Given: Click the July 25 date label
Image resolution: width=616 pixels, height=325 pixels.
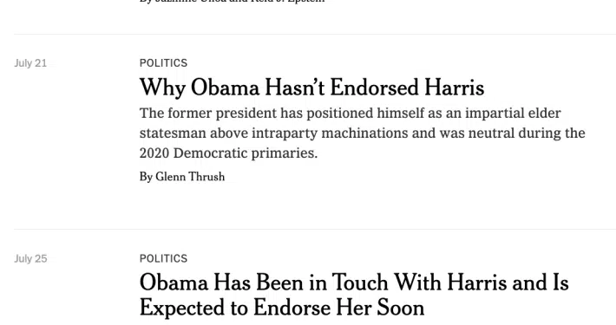Looking at the screenshot, I should coord(30,258).
